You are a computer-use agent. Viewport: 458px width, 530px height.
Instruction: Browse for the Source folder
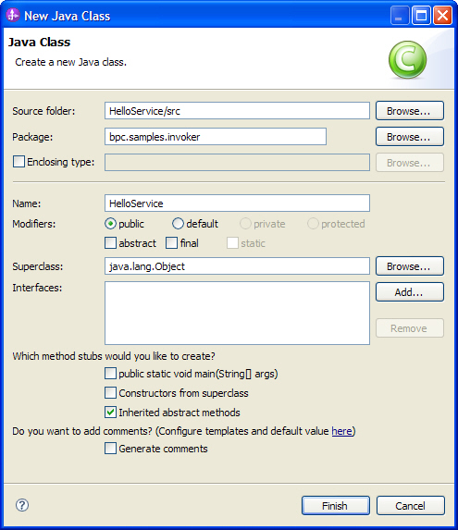410,110
